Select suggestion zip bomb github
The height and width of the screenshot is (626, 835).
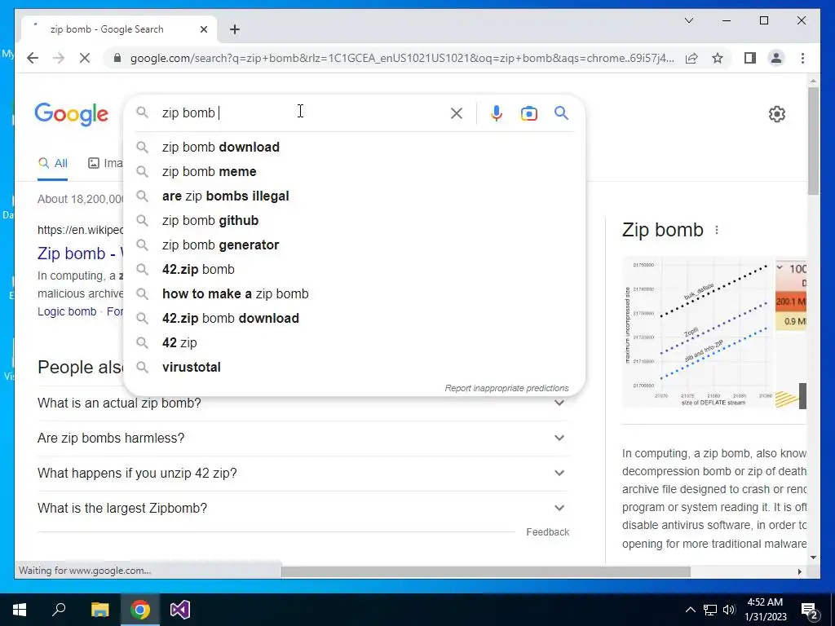[x=354, y=220]
